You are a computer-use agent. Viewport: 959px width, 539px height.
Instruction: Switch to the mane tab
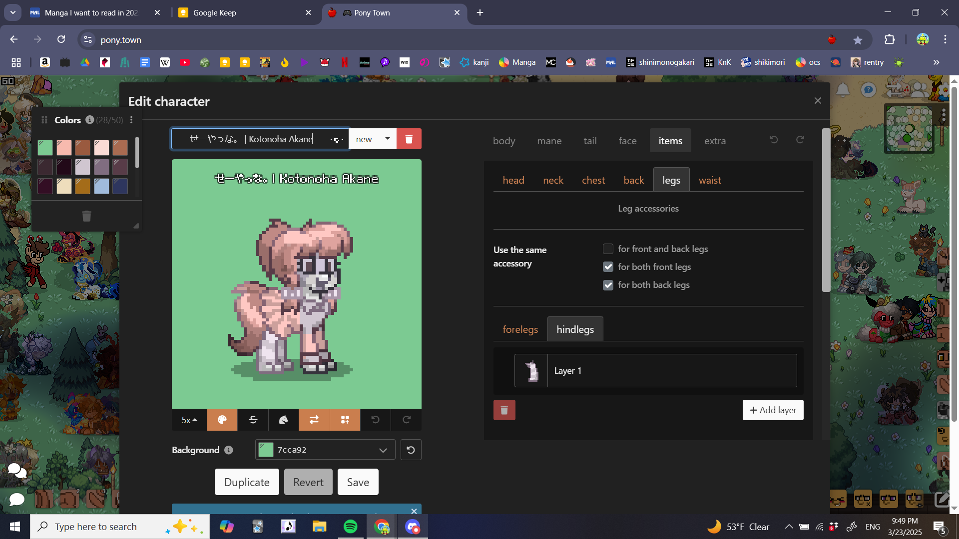pos(549,141)
